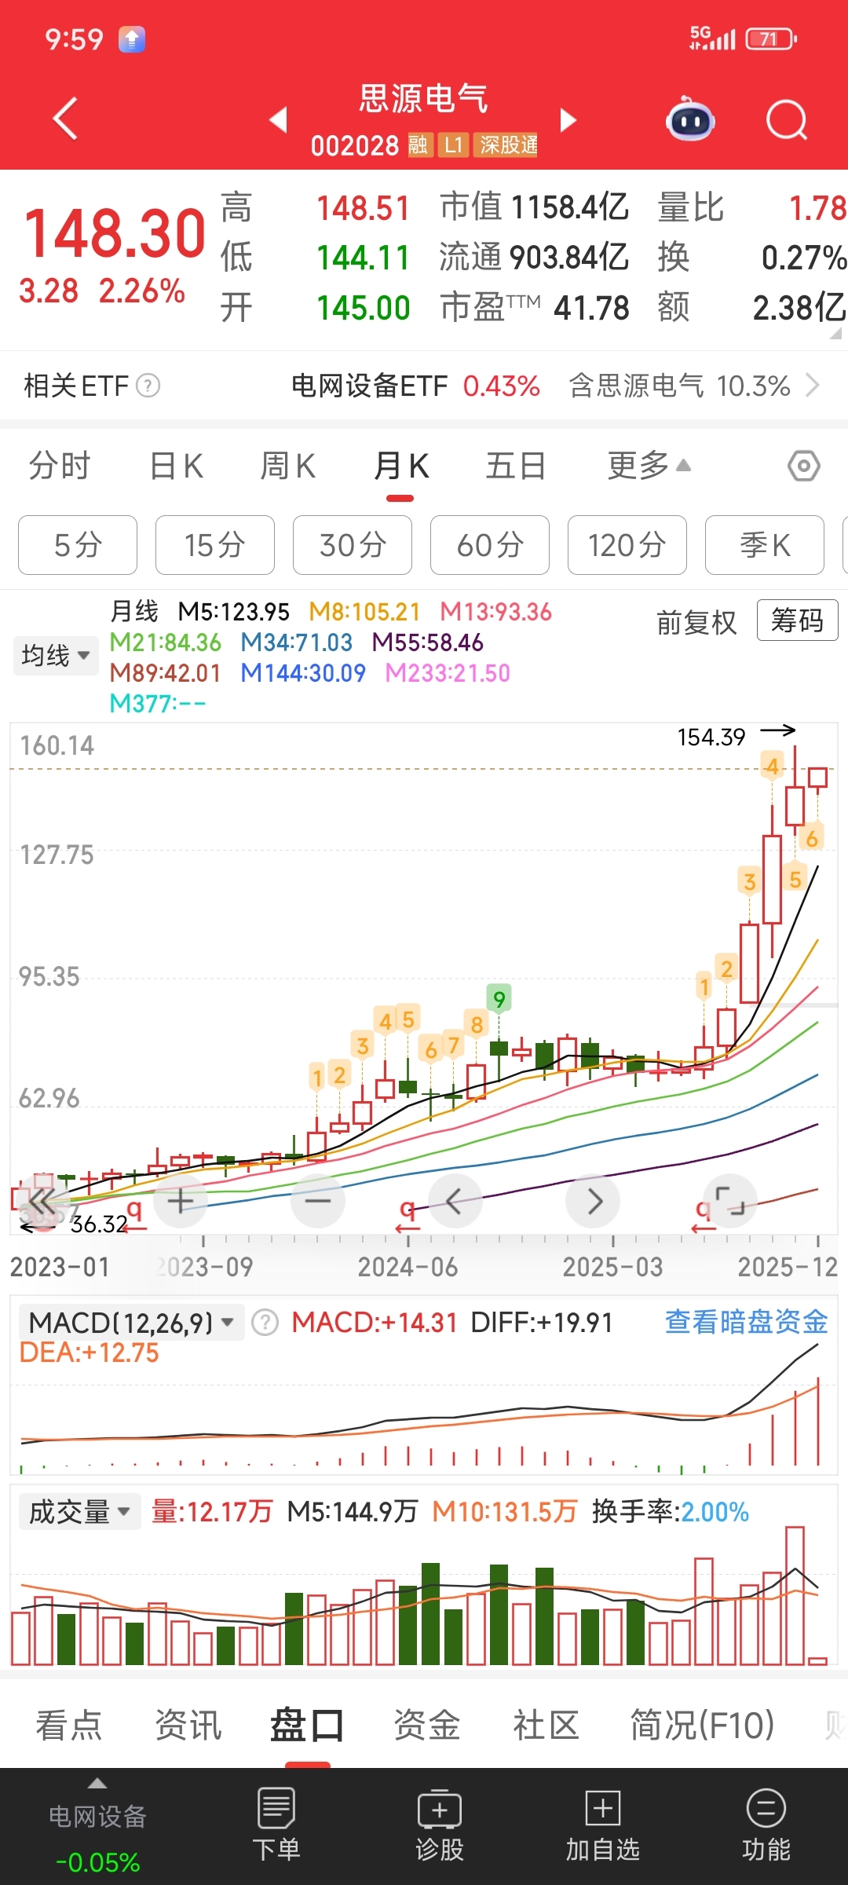Expand quote details corner triangle
The width and height of the screenshot is (848, 1885).
tap(835, 333)
